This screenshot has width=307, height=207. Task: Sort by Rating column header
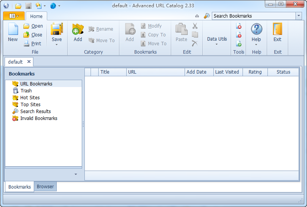[255, 72]
